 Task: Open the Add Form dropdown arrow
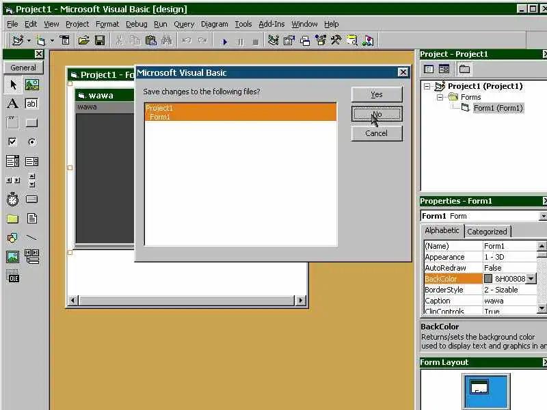[x=52, y=41]
